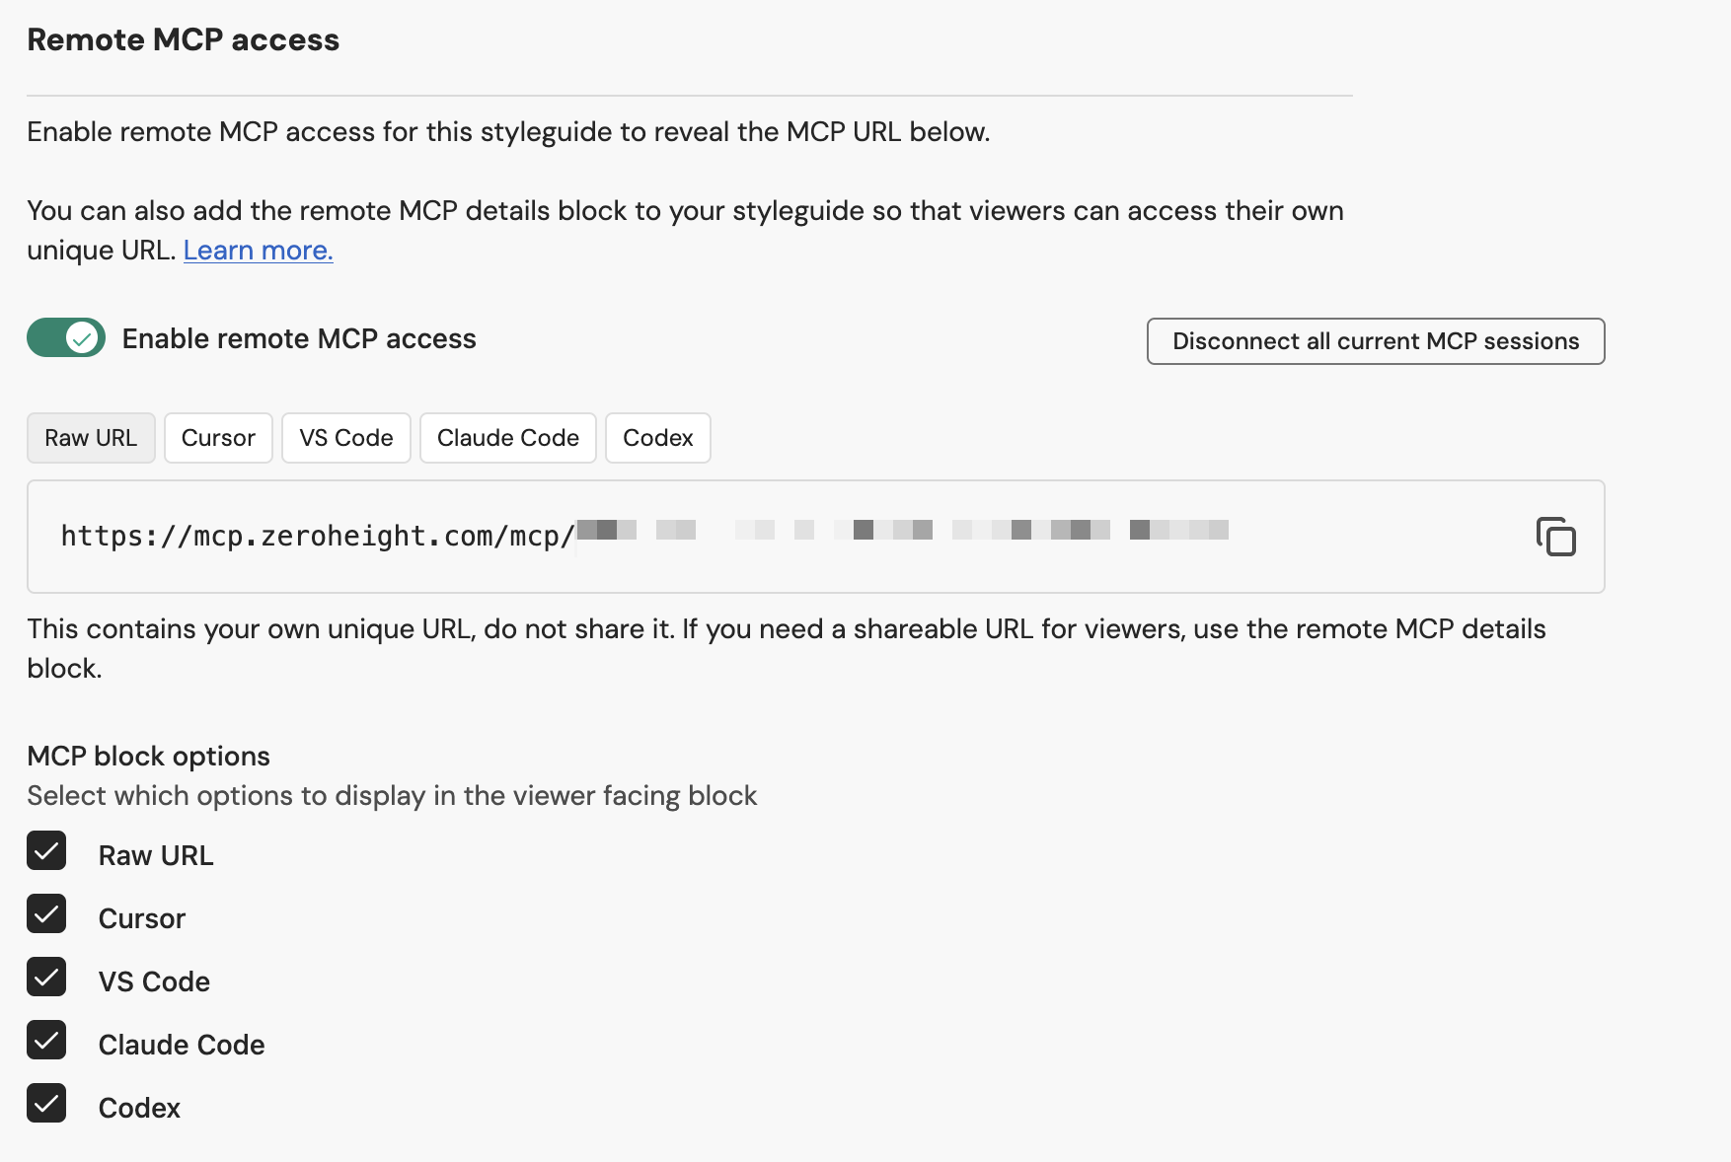Switch to the Cursor URL tab

pyautogui.click(x=218, y=437)
